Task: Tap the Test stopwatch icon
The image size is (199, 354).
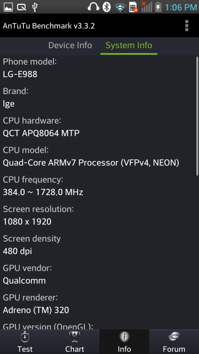Action: [25, 337]
